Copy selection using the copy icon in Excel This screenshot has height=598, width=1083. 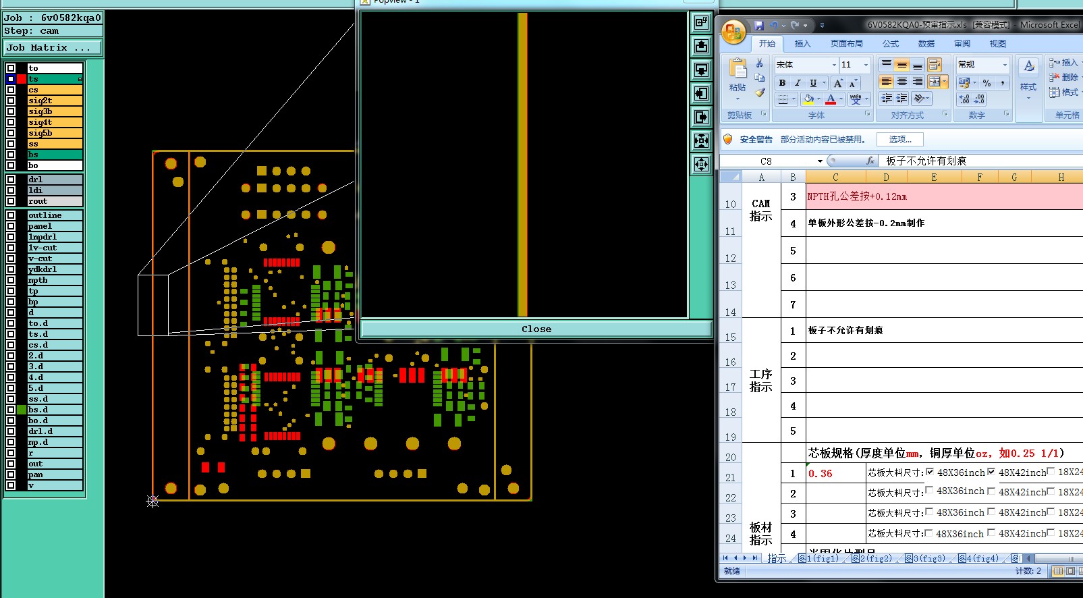click(x=760, y=78)
